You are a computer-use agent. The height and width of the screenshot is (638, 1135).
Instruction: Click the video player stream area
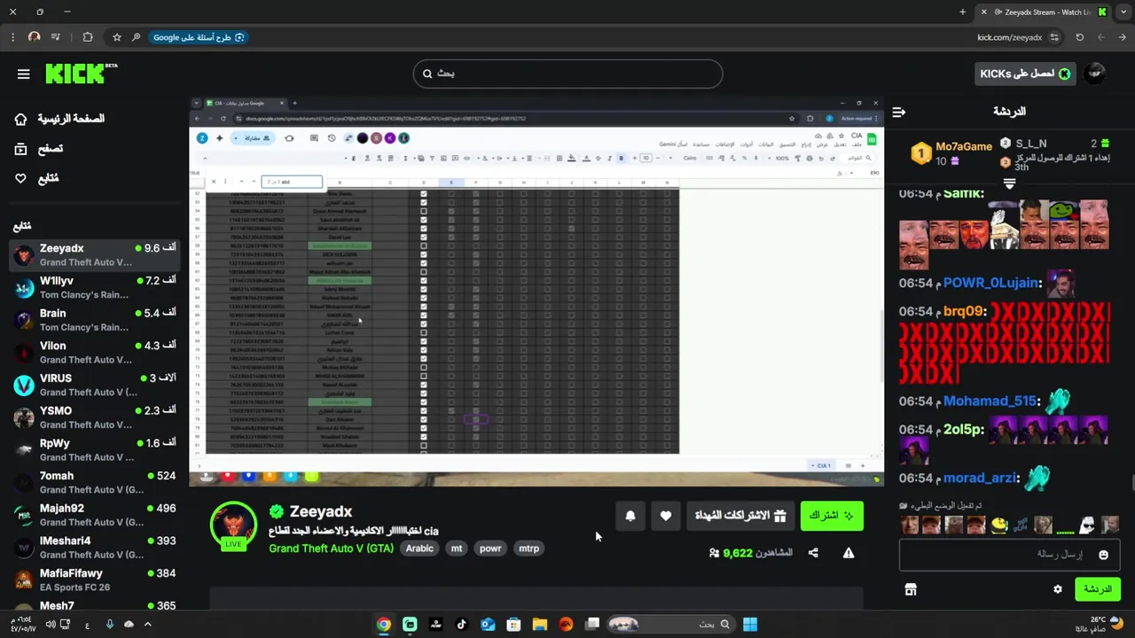tap(536, 290)
